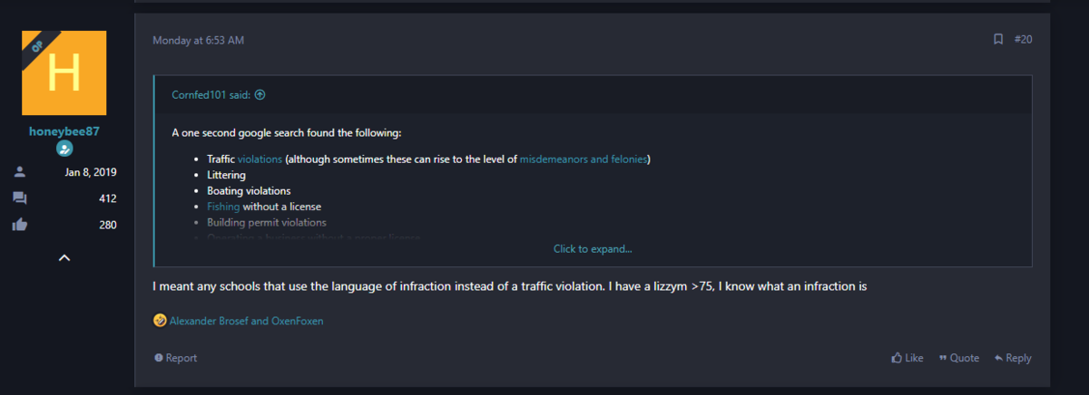Click the messages count speech bubble icon

[20, 198]
